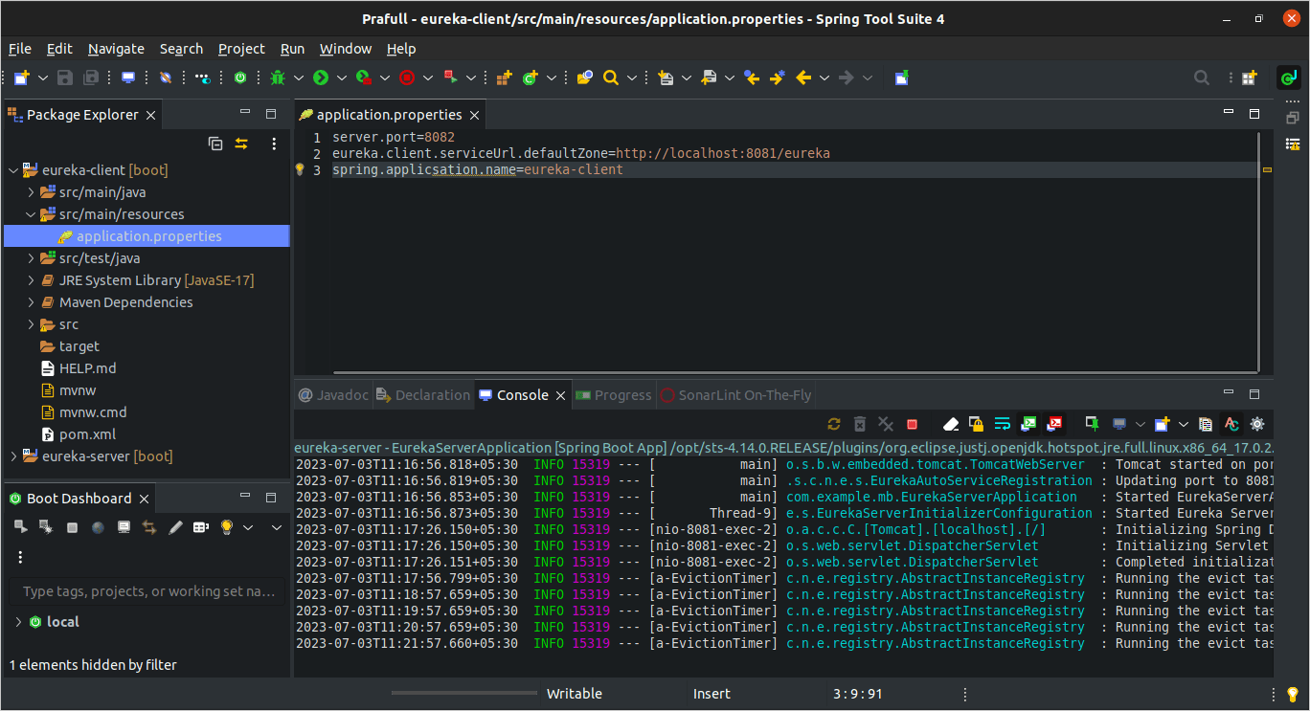This screenshot has height=711, width=1310.
Task: Open the dropdown arrow beside the Run button
Action: point(342,78)
